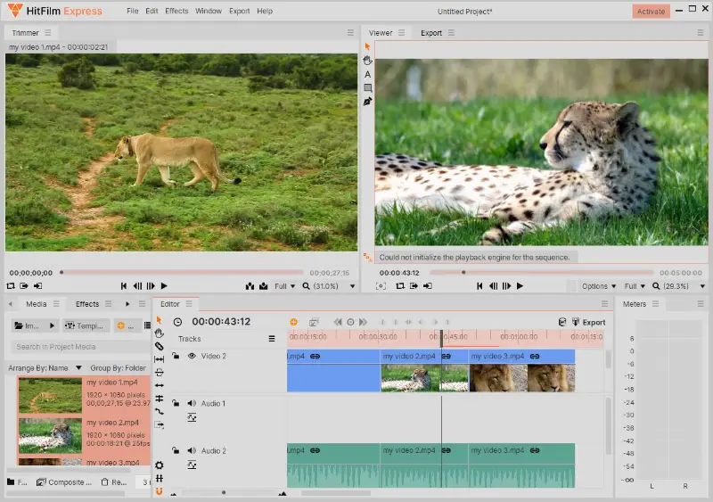Viewport: 713px width, 502px height.
Task: Open the Viewer Options dropdown
Action: (x=599, y=286)
